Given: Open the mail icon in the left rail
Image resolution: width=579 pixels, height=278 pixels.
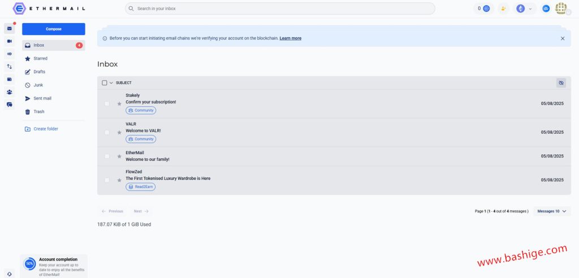Looking at the screenshot, I should tap(9, 28).
